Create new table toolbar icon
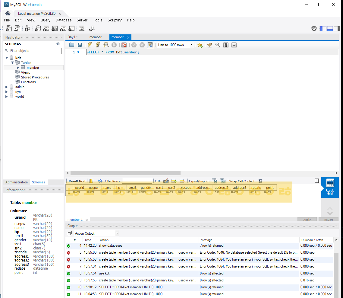This screenshot has width=343, height=298. pos(46,28)
